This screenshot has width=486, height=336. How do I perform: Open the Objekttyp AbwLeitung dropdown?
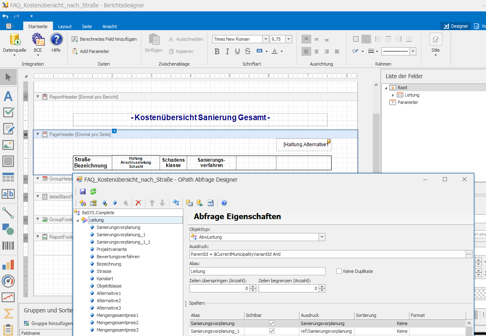[x=322, y=237]
